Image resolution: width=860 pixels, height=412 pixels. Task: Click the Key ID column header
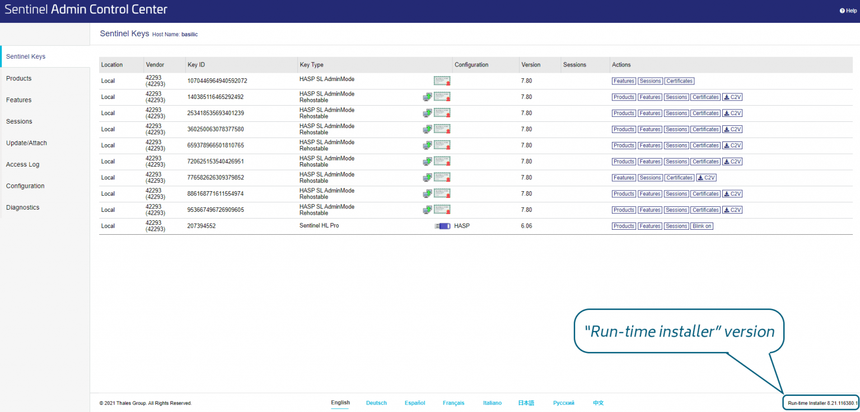point(196,65)
